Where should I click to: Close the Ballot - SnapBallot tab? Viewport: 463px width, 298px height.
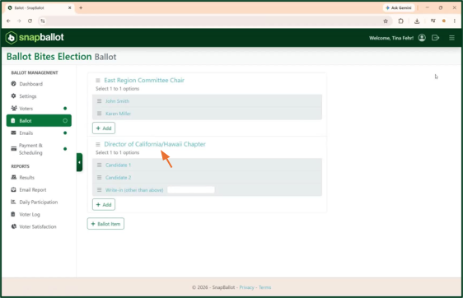coord(70,7)
